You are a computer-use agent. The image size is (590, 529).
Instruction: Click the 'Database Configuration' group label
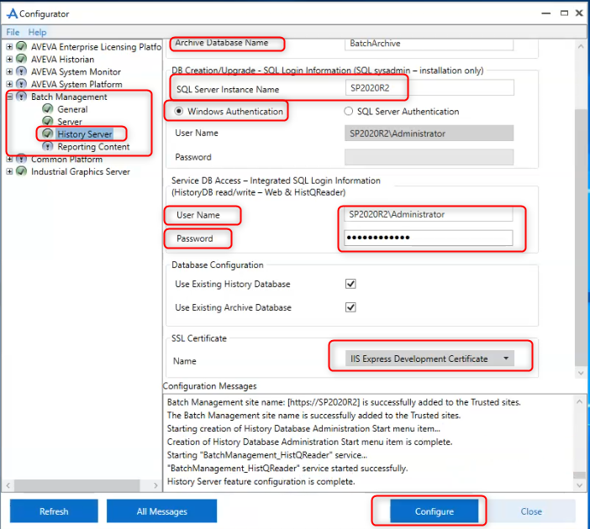click(x=218, y=265)
